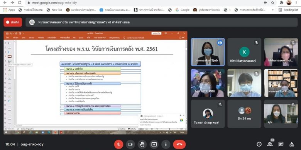Open meeting details info icon
301x150 pixels.
pyautogui.click(x=259, y=144)
